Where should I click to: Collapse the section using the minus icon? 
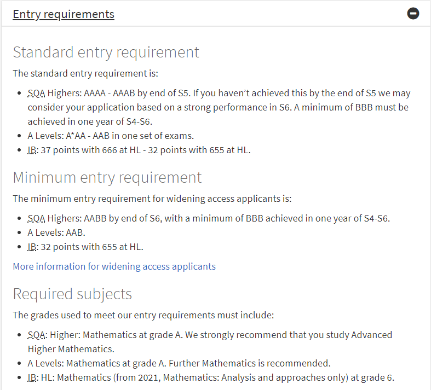click(x=413, y=14)
